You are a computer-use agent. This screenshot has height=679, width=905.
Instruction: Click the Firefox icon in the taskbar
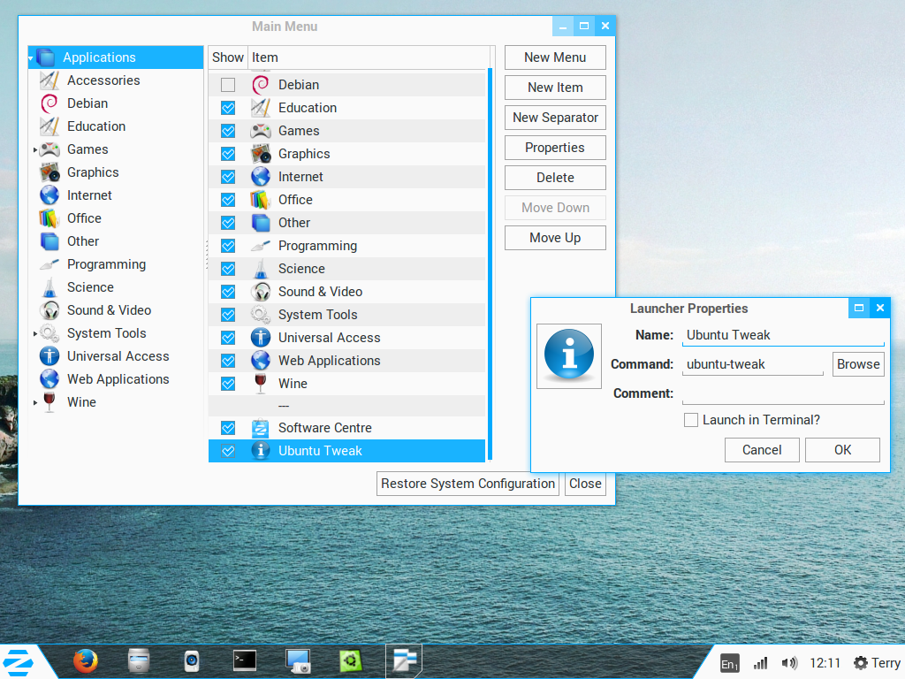click(x=85, y=660)
